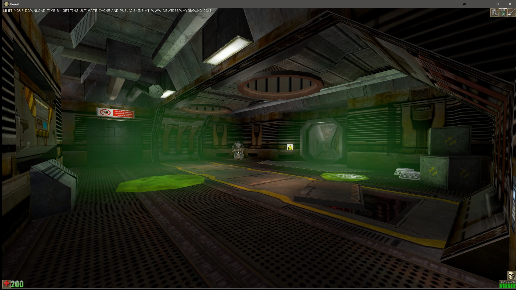
Task: Click the scrolling newbiesplayground.com message text
Action: pos(107,11)
